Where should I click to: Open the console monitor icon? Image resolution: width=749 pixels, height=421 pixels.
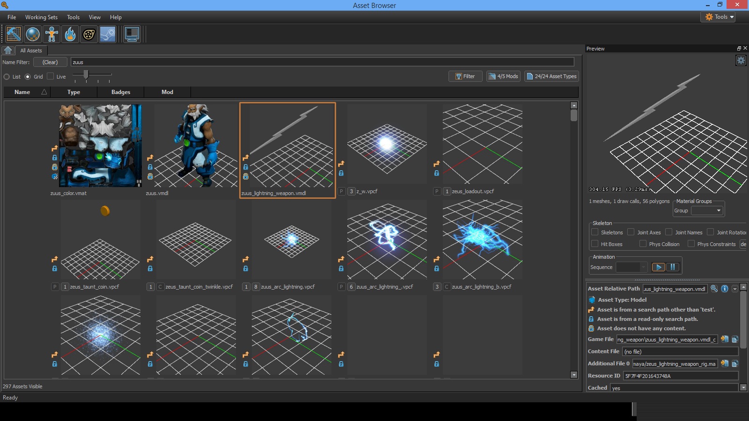tap(132, 34)
